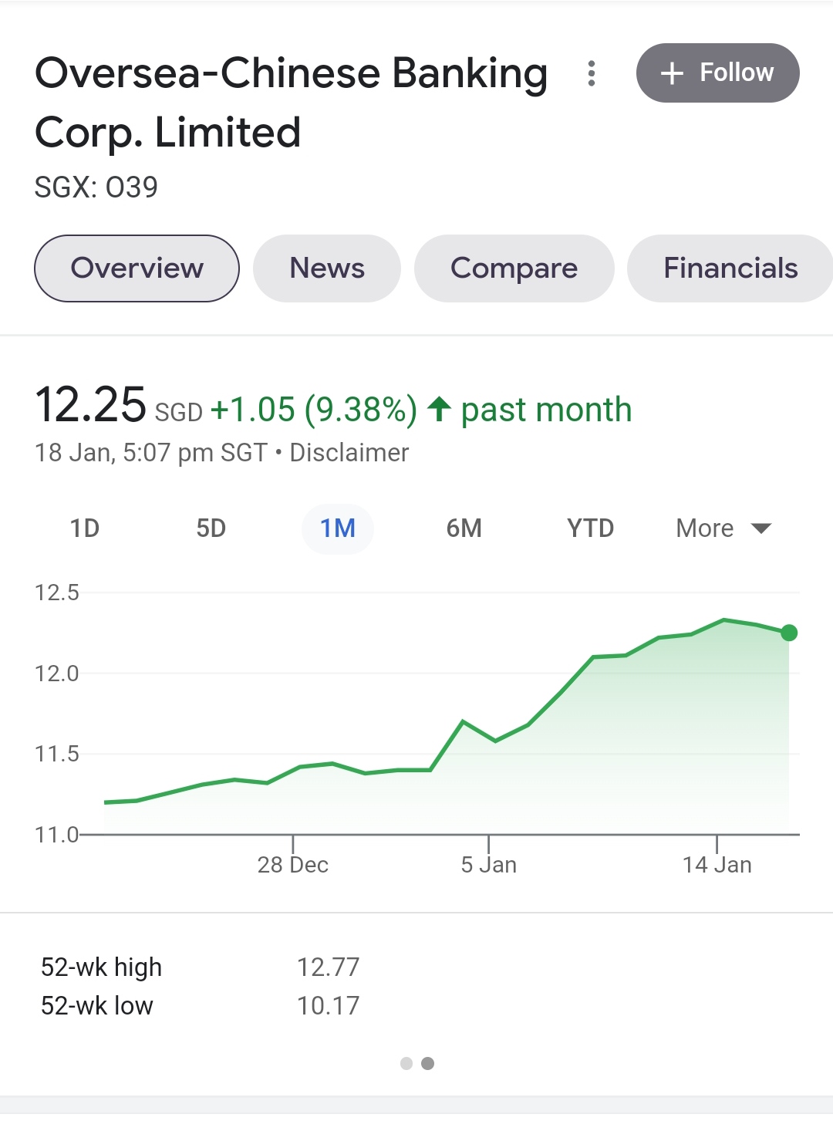Click the Follow button
The height and width of the screenshot is (1131, 833).
(x=717, y=73)
